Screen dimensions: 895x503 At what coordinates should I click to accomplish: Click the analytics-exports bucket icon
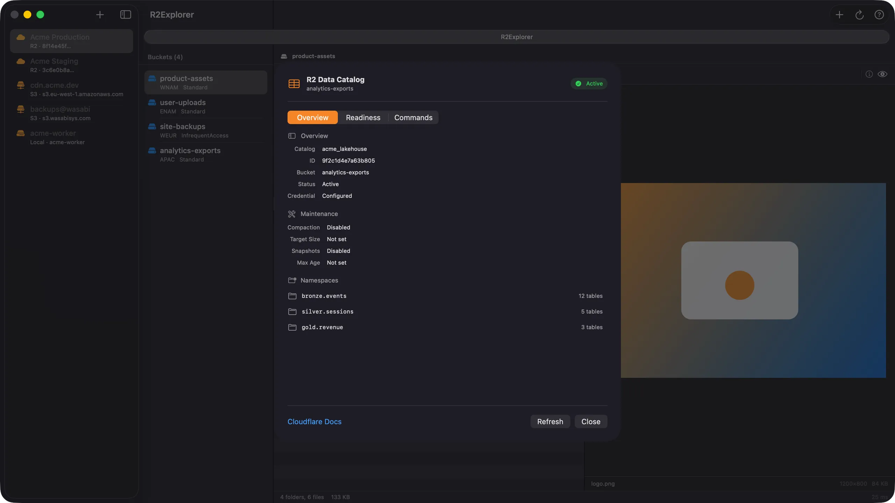tap(152, 151)
